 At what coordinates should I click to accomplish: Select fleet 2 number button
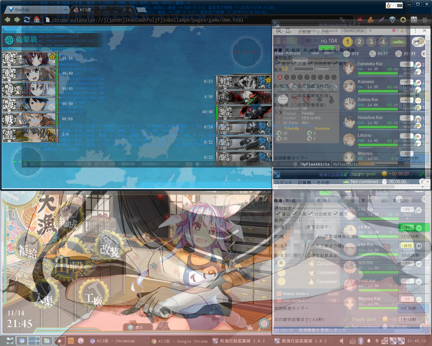tap(359, 42)
